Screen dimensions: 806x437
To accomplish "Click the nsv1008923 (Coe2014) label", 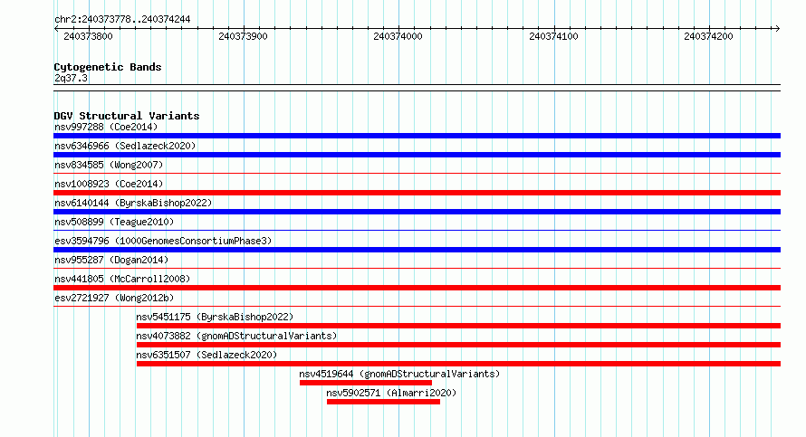I will coord(109,184).
